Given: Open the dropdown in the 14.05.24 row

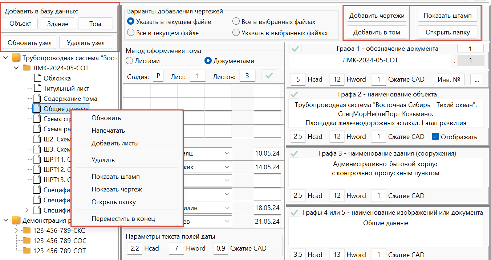Looking at the screenshot, I should point(227,167).
